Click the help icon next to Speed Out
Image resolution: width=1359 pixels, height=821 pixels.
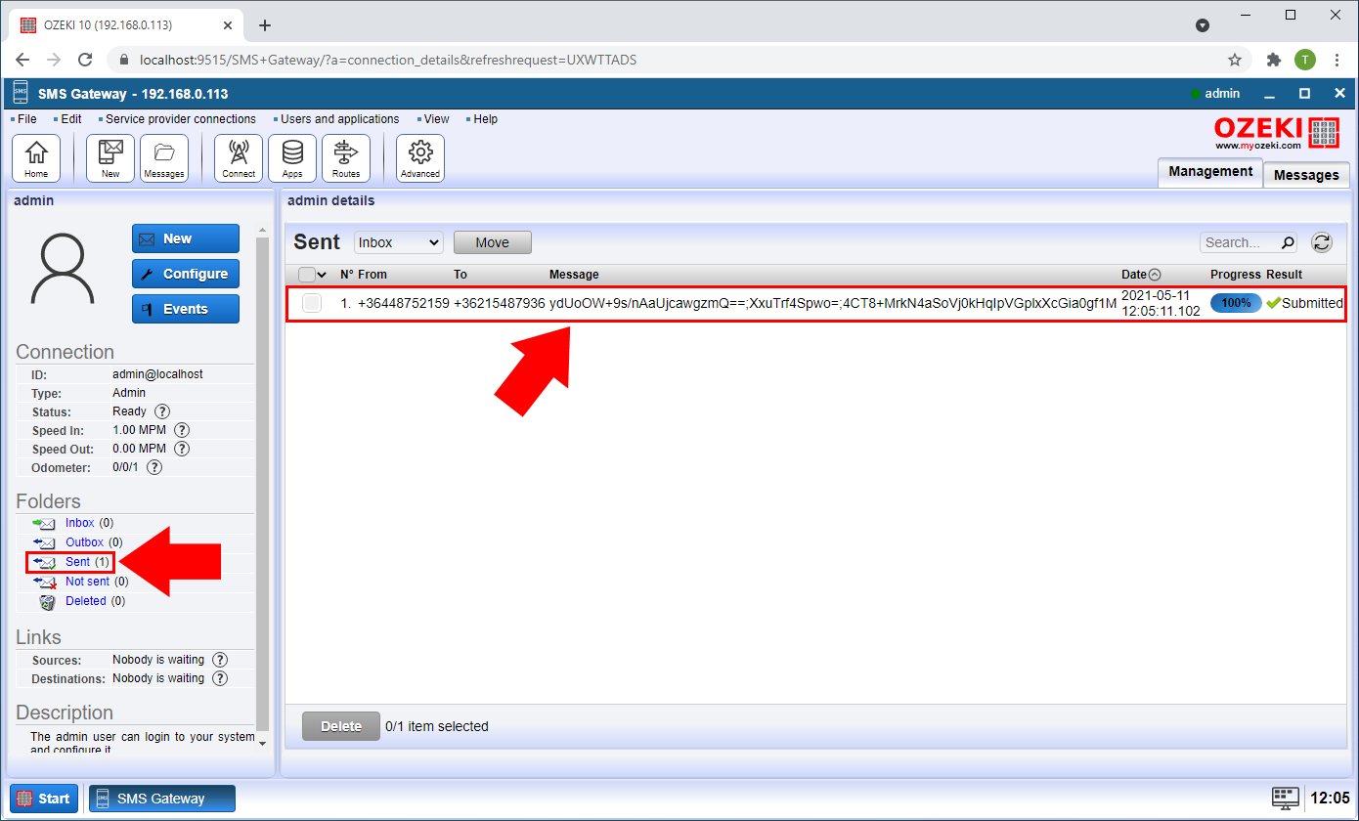pyautogui.click(x=181, y=449)
